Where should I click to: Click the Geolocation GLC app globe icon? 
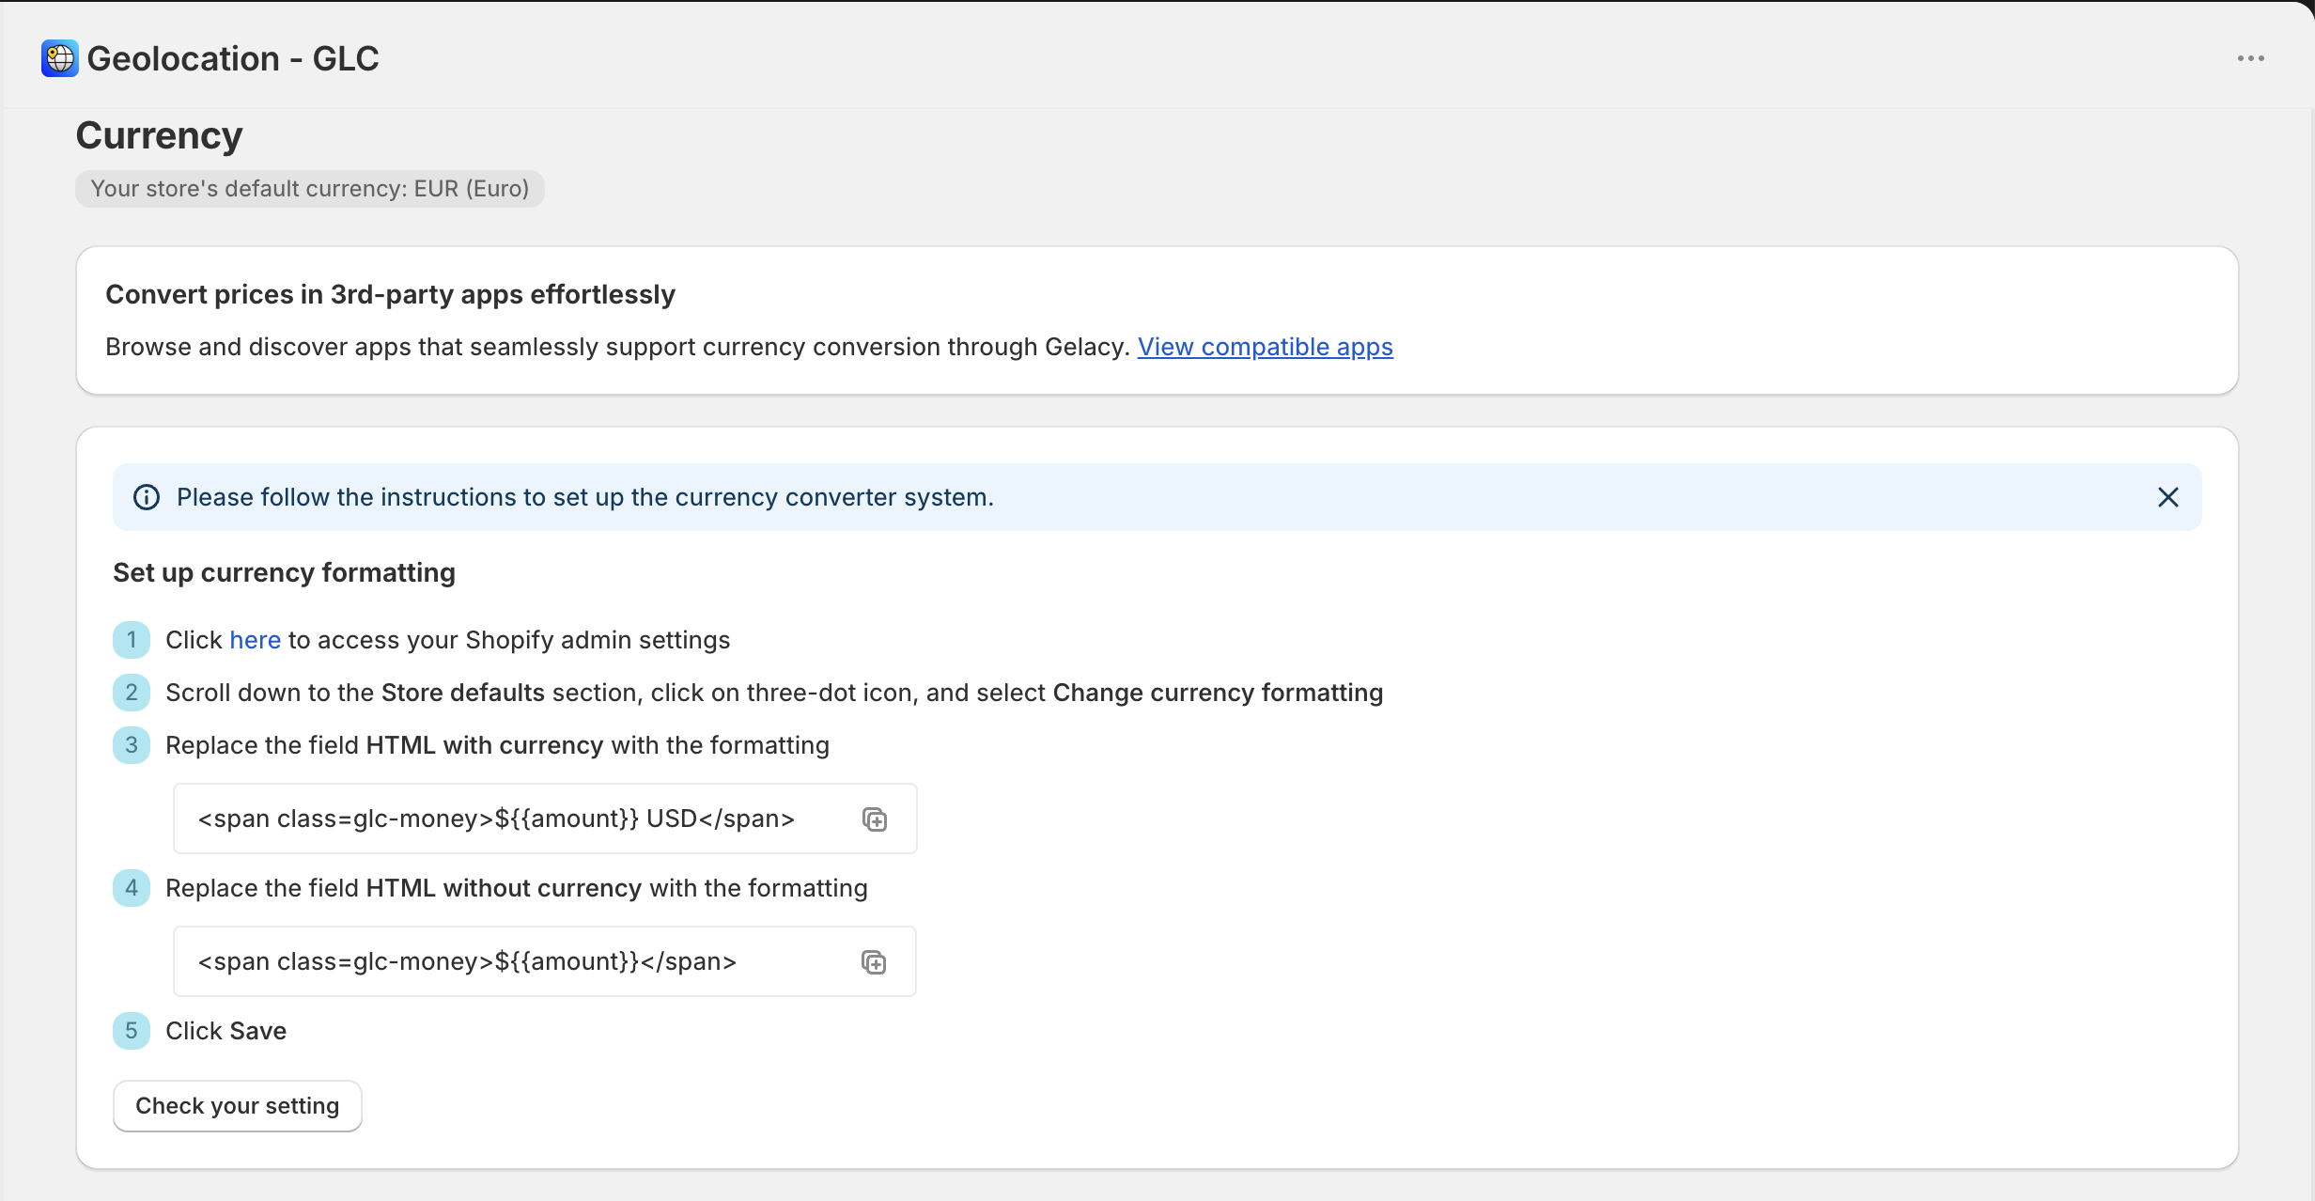tap(60, 58)
